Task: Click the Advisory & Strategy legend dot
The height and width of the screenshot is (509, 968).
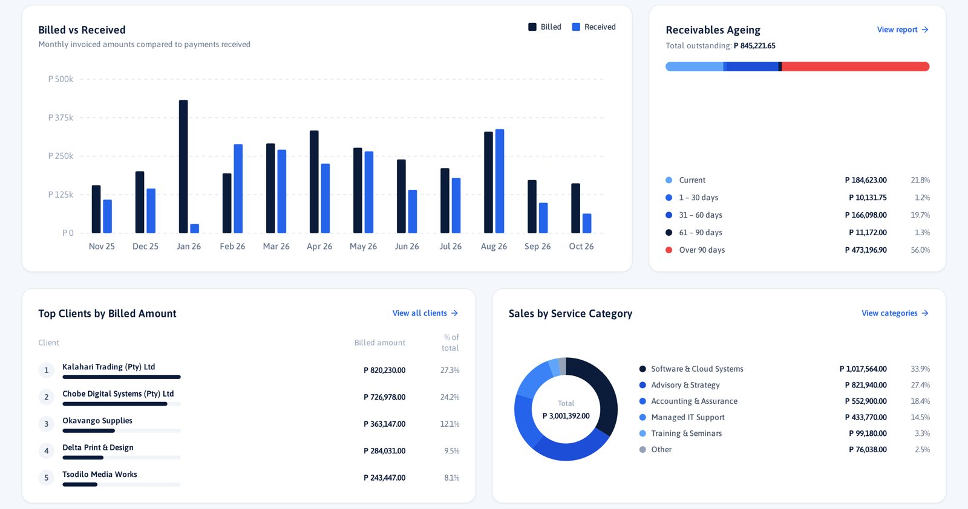Action: pos(643,385)
